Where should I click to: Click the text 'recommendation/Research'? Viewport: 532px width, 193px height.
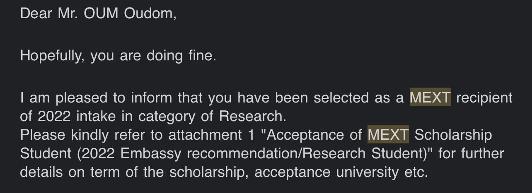coord(276,153)
